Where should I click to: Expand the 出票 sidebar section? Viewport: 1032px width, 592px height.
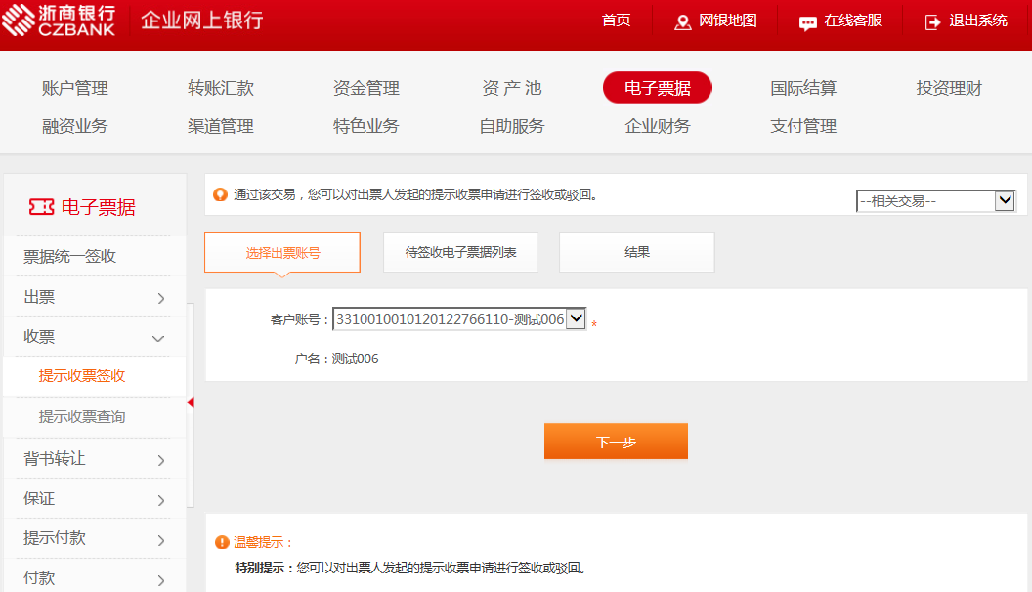pyautogui.click(x=160, y=298)
